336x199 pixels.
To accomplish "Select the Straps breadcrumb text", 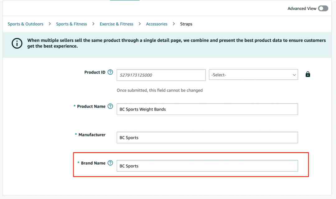I will 186,24.
